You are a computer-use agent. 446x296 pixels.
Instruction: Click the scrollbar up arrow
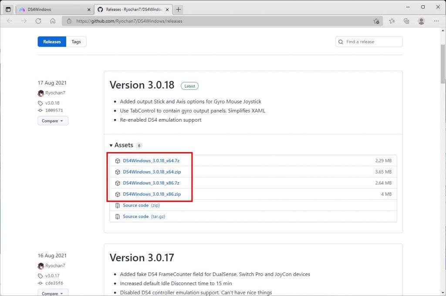(x=443, y=31)
